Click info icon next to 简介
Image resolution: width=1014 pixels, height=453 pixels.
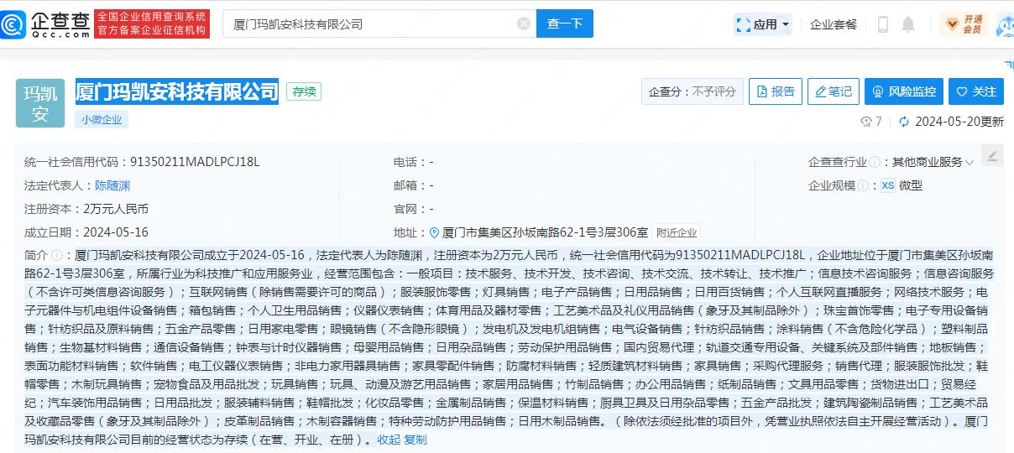pyautogui.click(x=56, y=255)
